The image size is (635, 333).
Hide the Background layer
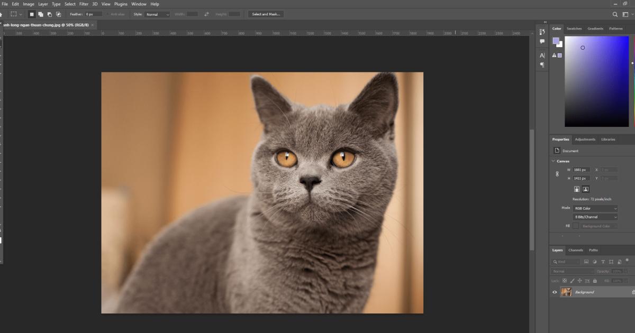[554, 291]
